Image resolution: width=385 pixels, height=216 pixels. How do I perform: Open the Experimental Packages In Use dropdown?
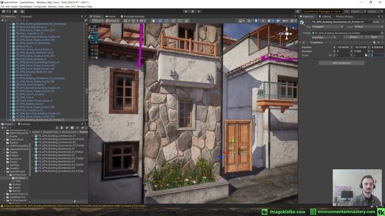point(322,11)
